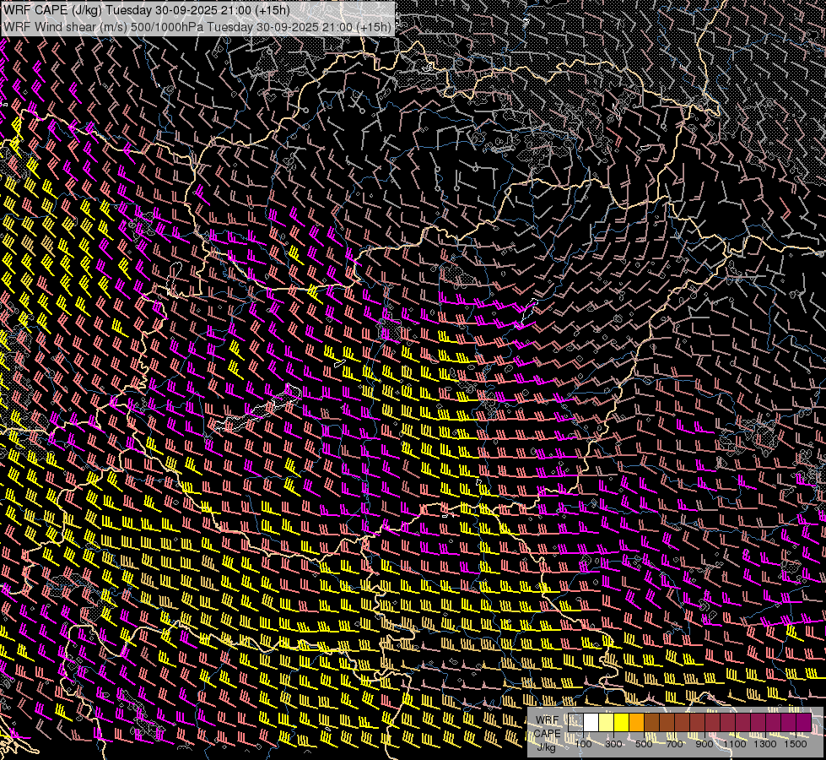Click the 700 label on legend scale
Viewport: 826px width, 760px height.
coord(674,744)
